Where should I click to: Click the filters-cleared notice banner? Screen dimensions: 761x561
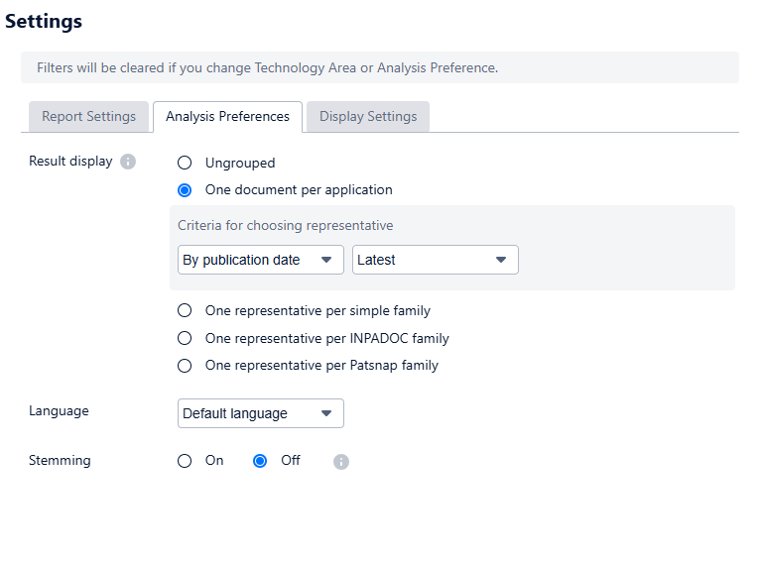coord(379,67)
